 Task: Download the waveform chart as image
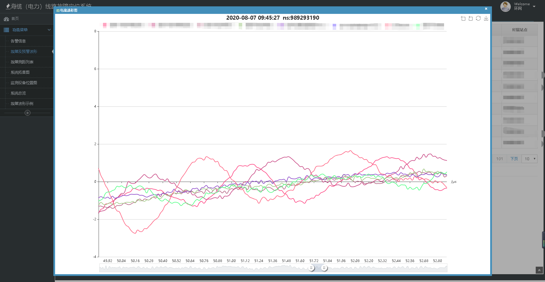pos(486,19)
